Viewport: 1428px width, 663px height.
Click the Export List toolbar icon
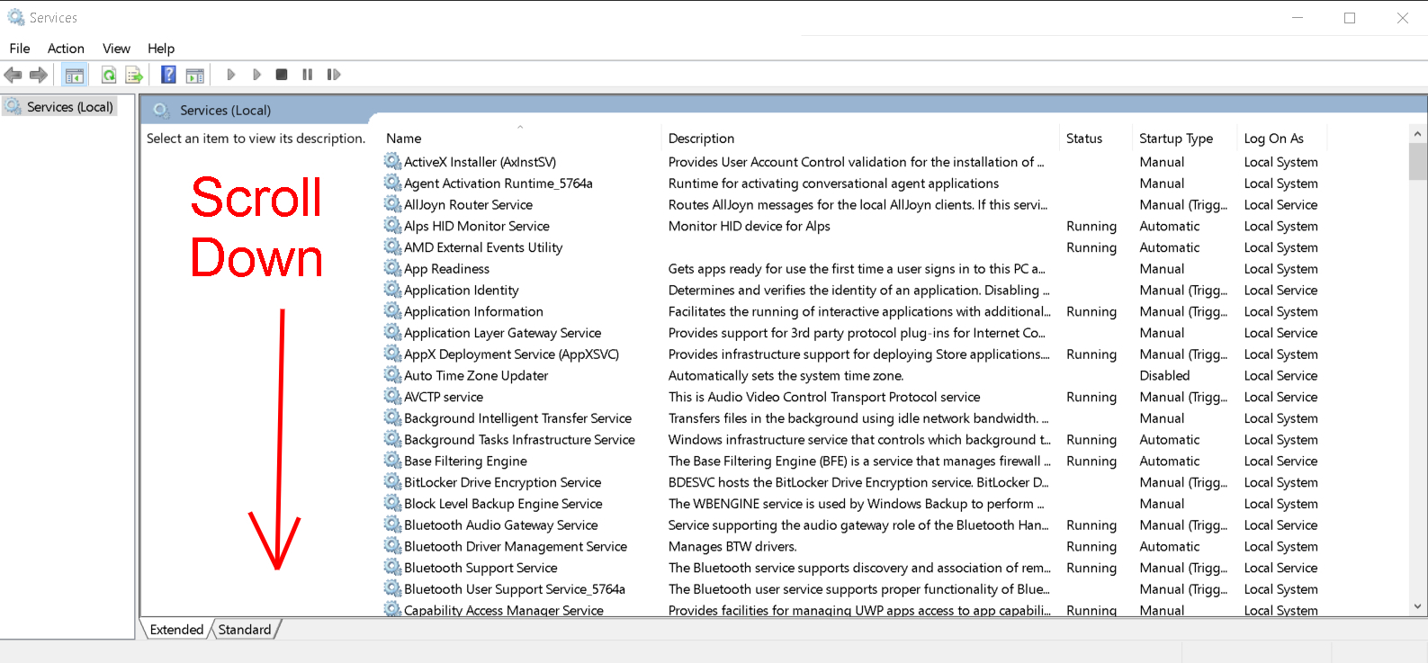[x=134, y=75]
